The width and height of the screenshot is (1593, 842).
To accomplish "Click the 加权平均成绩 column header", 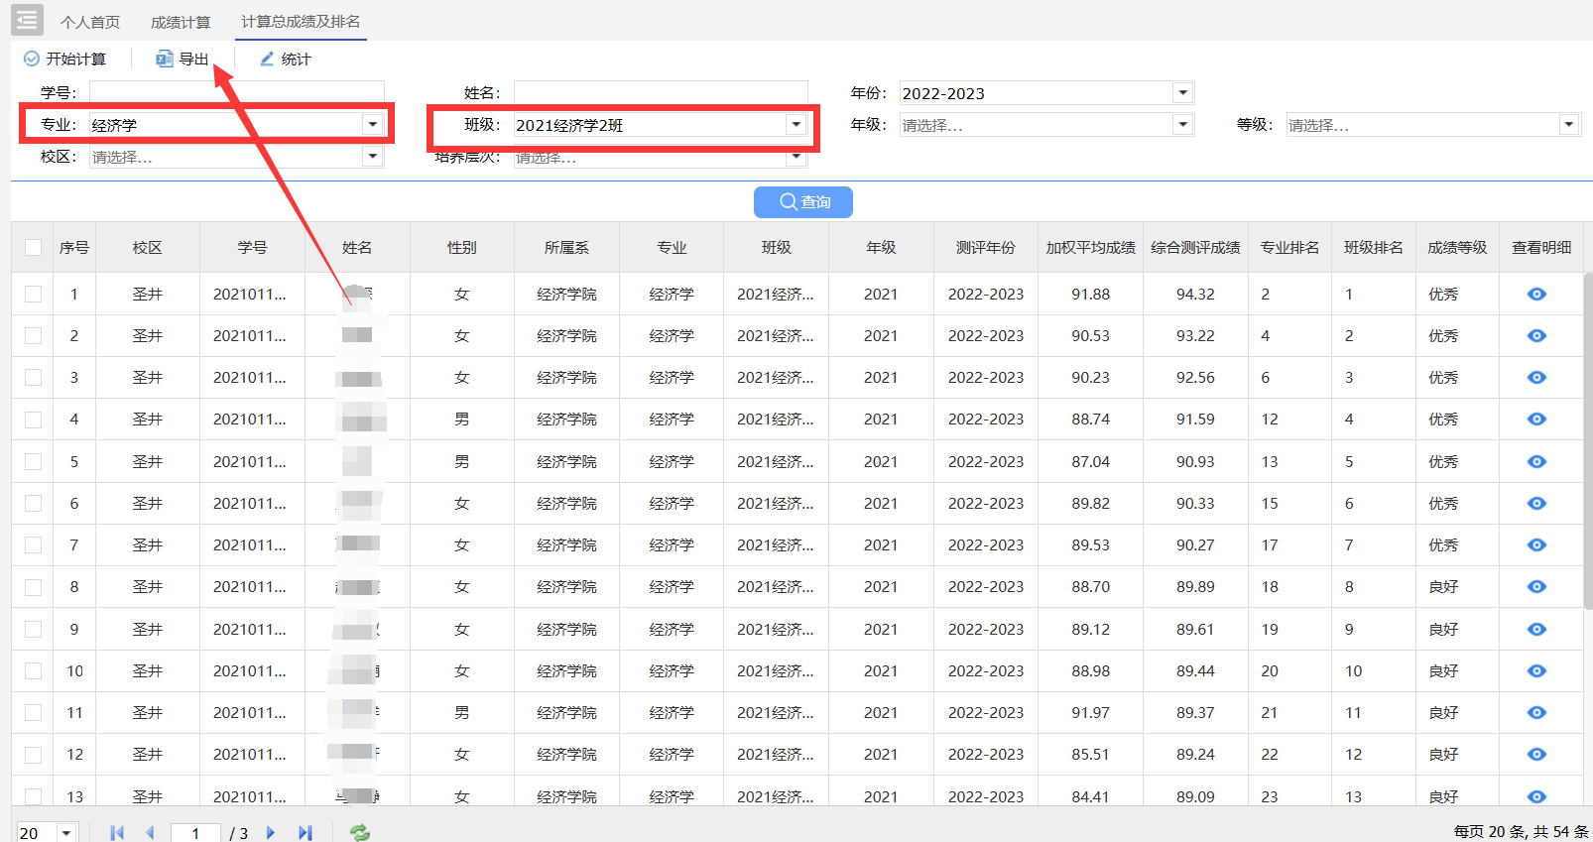I will pos(1090,247).
